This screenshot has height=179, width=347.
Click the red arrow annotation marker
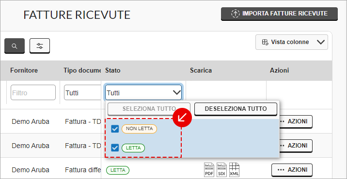(x=183, y=118)
